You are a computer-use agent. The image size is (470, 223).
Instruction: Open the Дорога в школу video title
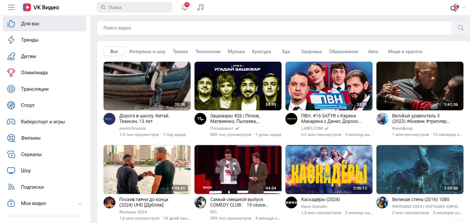tap(144, 119)
